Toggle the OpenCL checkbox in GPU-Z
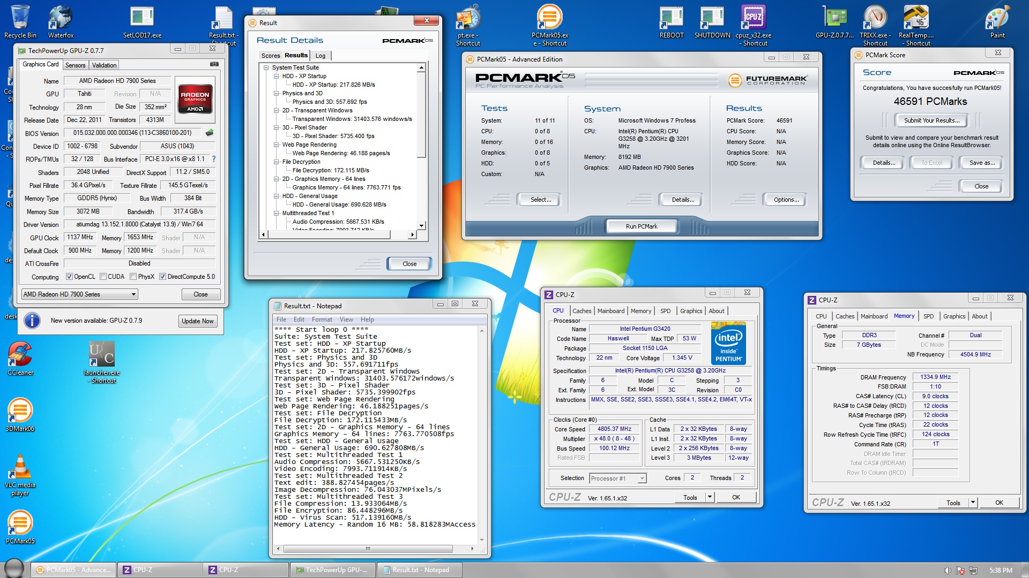The height and width of the screenshot is (578, 1029). click(69, 277)
